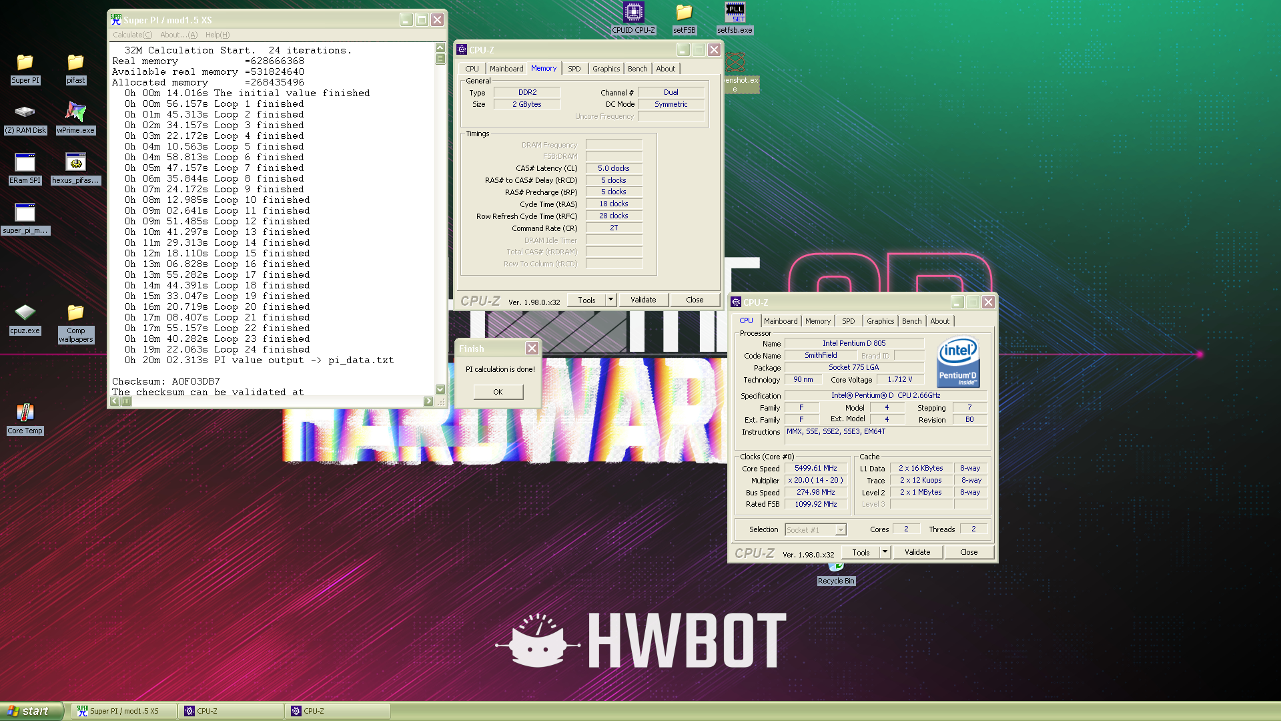Click the Windows start button
This screenshot has width=1281, height=721.
[31, 711]
